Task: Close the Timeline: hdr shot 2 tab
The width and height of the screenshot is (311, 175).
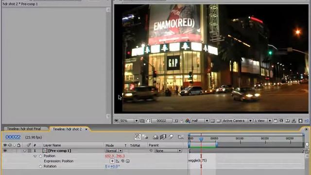Action: [x=86, y=129]
